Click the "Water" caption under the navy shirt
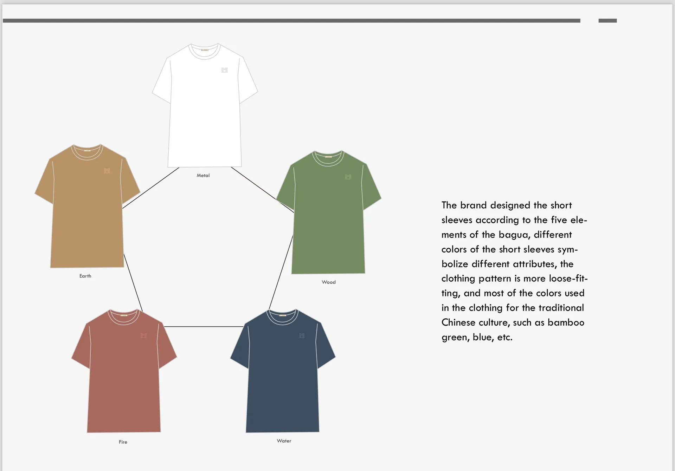The height and width of the screenshot is (471, 675). tap(284, 441)
